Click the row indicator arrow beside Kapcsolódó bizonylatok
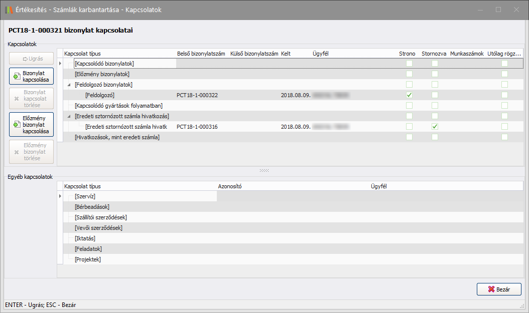This screenshot has height=313, width=529. (60, 63)
